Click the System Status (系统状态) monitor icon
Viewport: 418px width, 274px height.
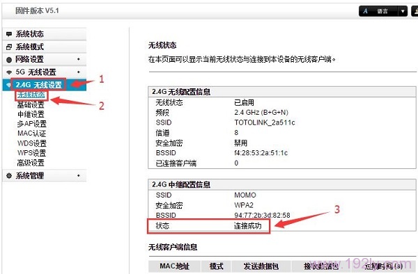click(x=9, y=34)
